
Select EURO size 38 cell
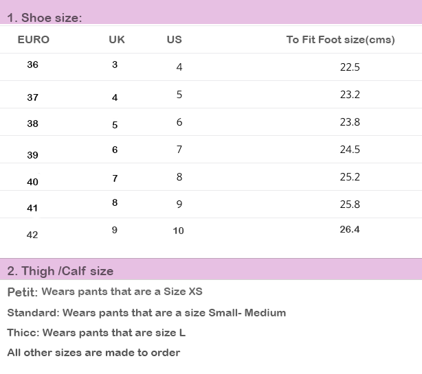[33, 124]
